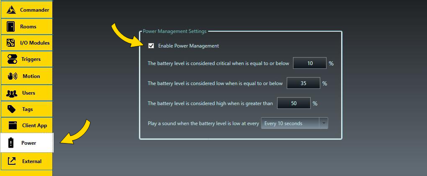Image resolution: width=427 pixels, height=176 pixels.
Task: Click the Commander triangle icon
Action: point(11,10)
